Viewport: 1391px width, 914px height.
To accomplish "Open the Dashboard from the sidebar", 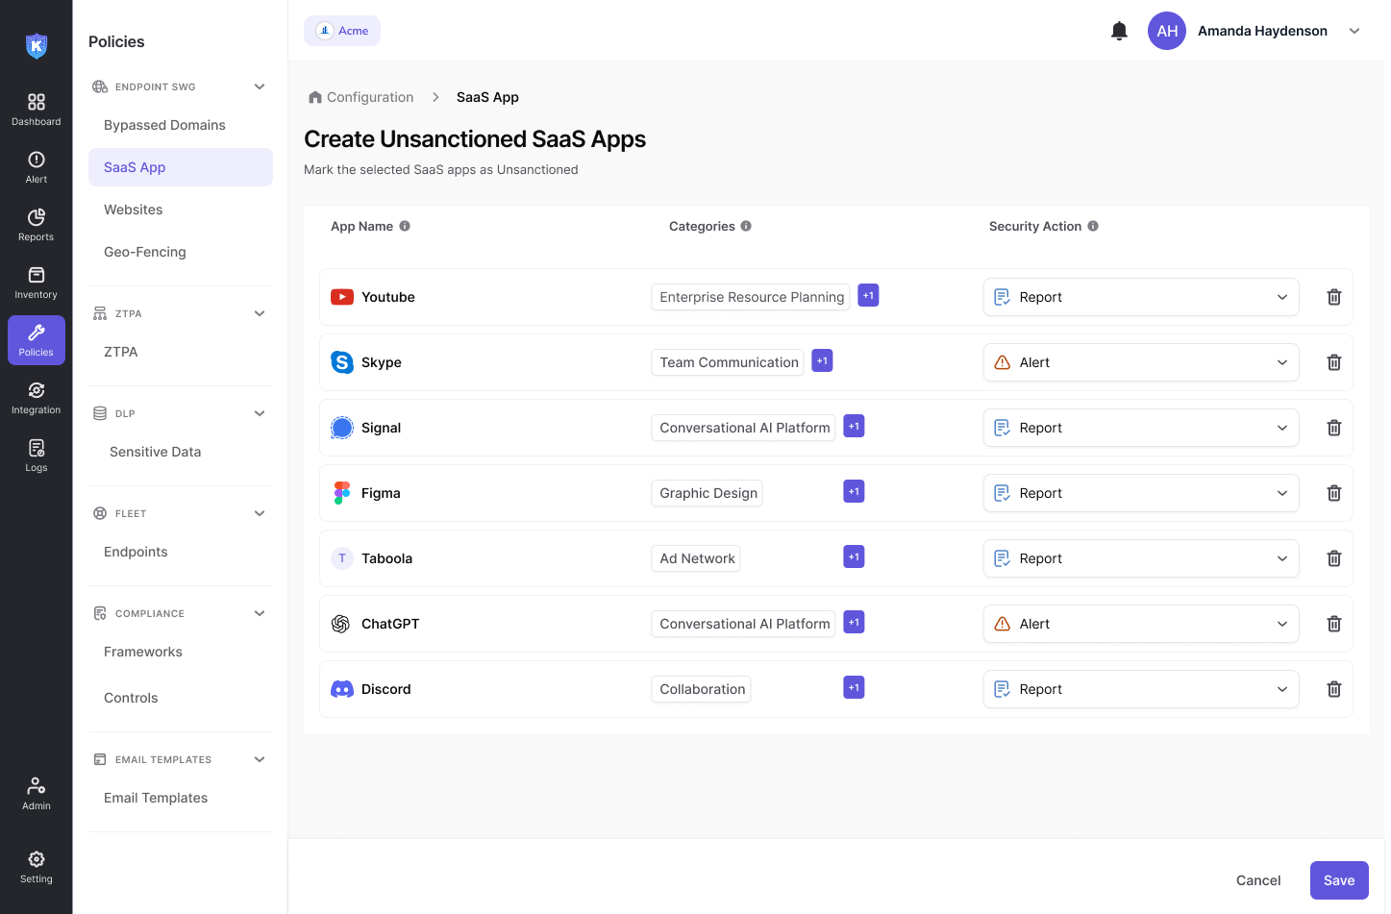I will [37, 110].
